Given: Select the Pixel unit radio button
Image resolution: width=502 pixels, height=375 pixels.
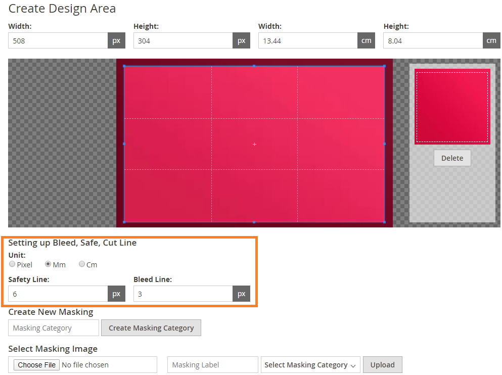Looking at the screenshot, I should click(x=12, y=264).
